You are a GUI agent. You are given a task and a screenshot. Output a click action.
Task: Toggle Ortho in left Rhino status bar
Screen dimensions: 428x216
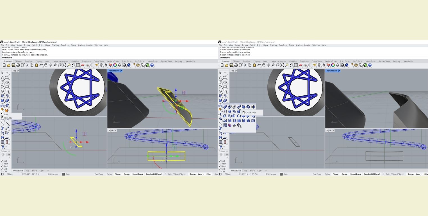click(109, 174)
